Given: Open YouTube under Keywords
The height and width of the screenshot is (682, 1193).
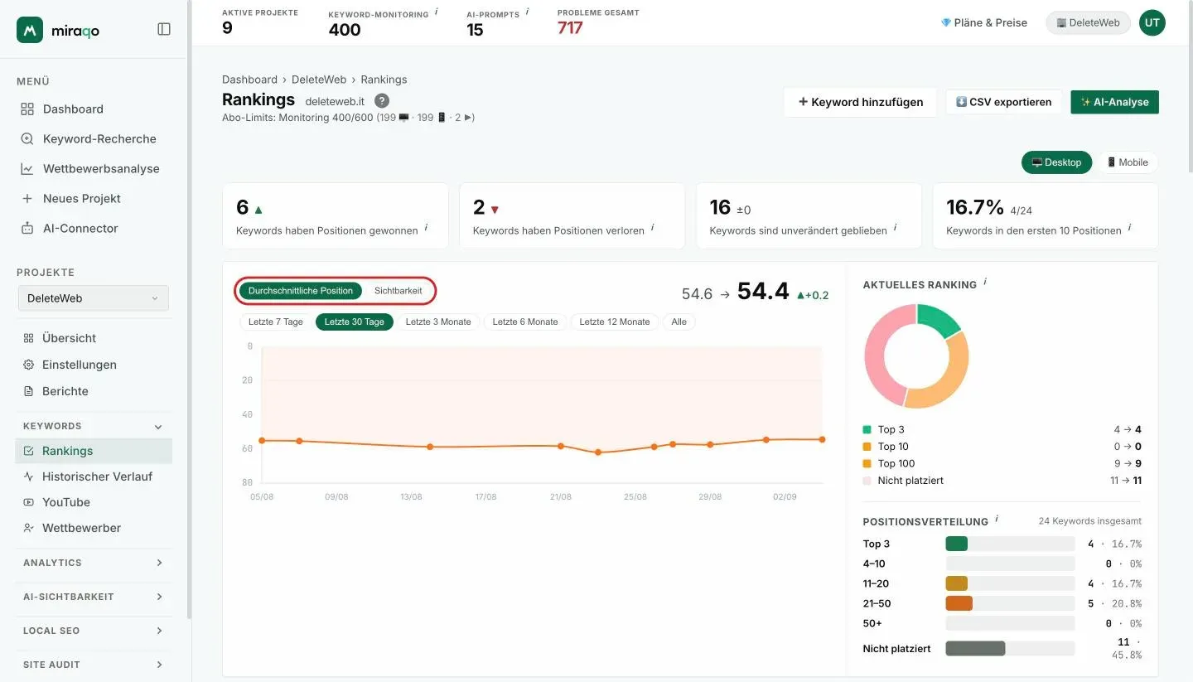Looking at the screenshot, I should point(65,502).
